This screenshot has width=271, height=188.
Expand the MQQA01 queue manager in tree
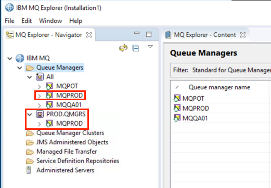(x=40, y=105)
